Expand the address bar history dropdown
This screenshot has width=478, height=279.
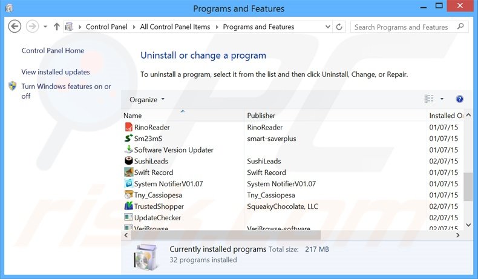328,27
